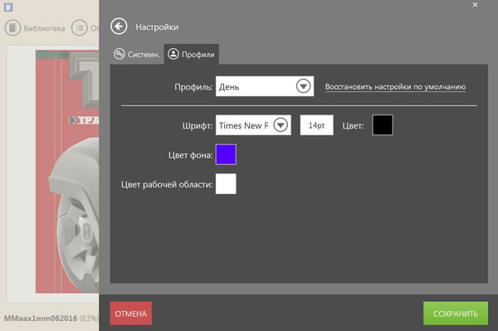Image resolution: width=498 pixels, height=331 pixels.
Task: Open the white Цвет рабочей области swatch
Action: click(226, 183)
